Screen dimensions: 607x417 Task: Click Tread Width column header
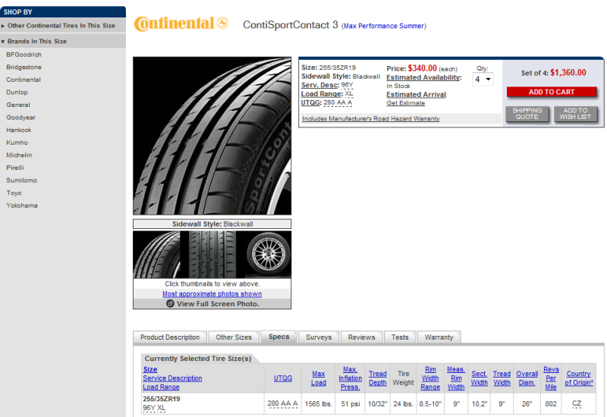(502, 378)
